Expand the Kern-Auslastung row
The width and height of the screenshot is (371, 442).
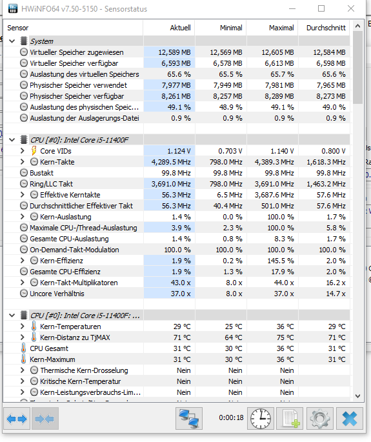[23, 217]
